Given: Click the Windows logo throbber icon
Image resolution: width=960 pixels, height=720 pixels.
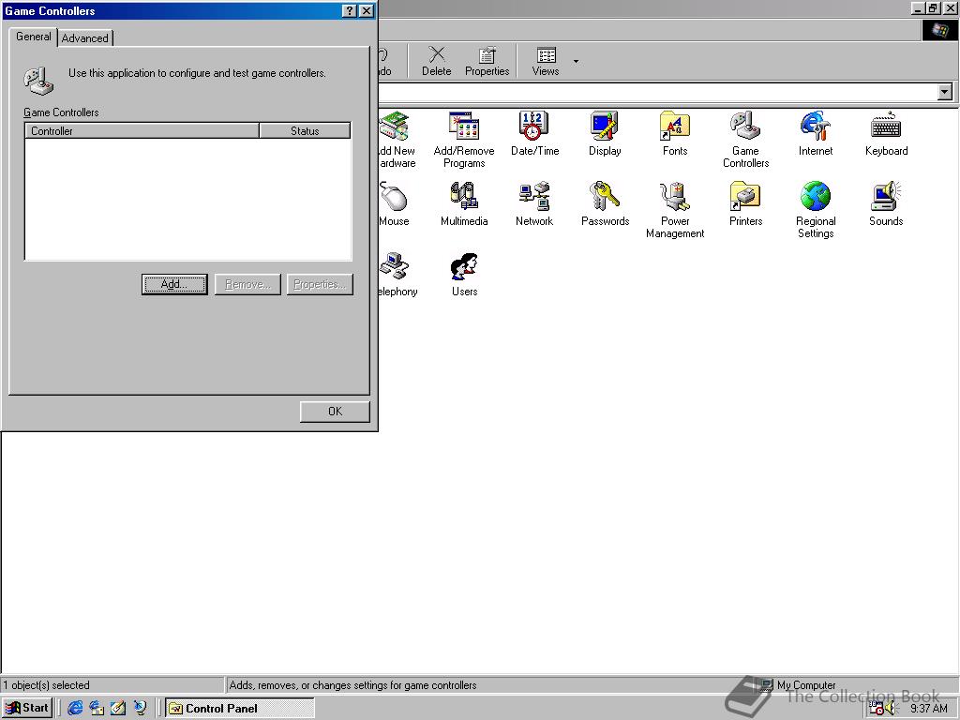Looking at the screenshot, I should click(x=939, y=30).
